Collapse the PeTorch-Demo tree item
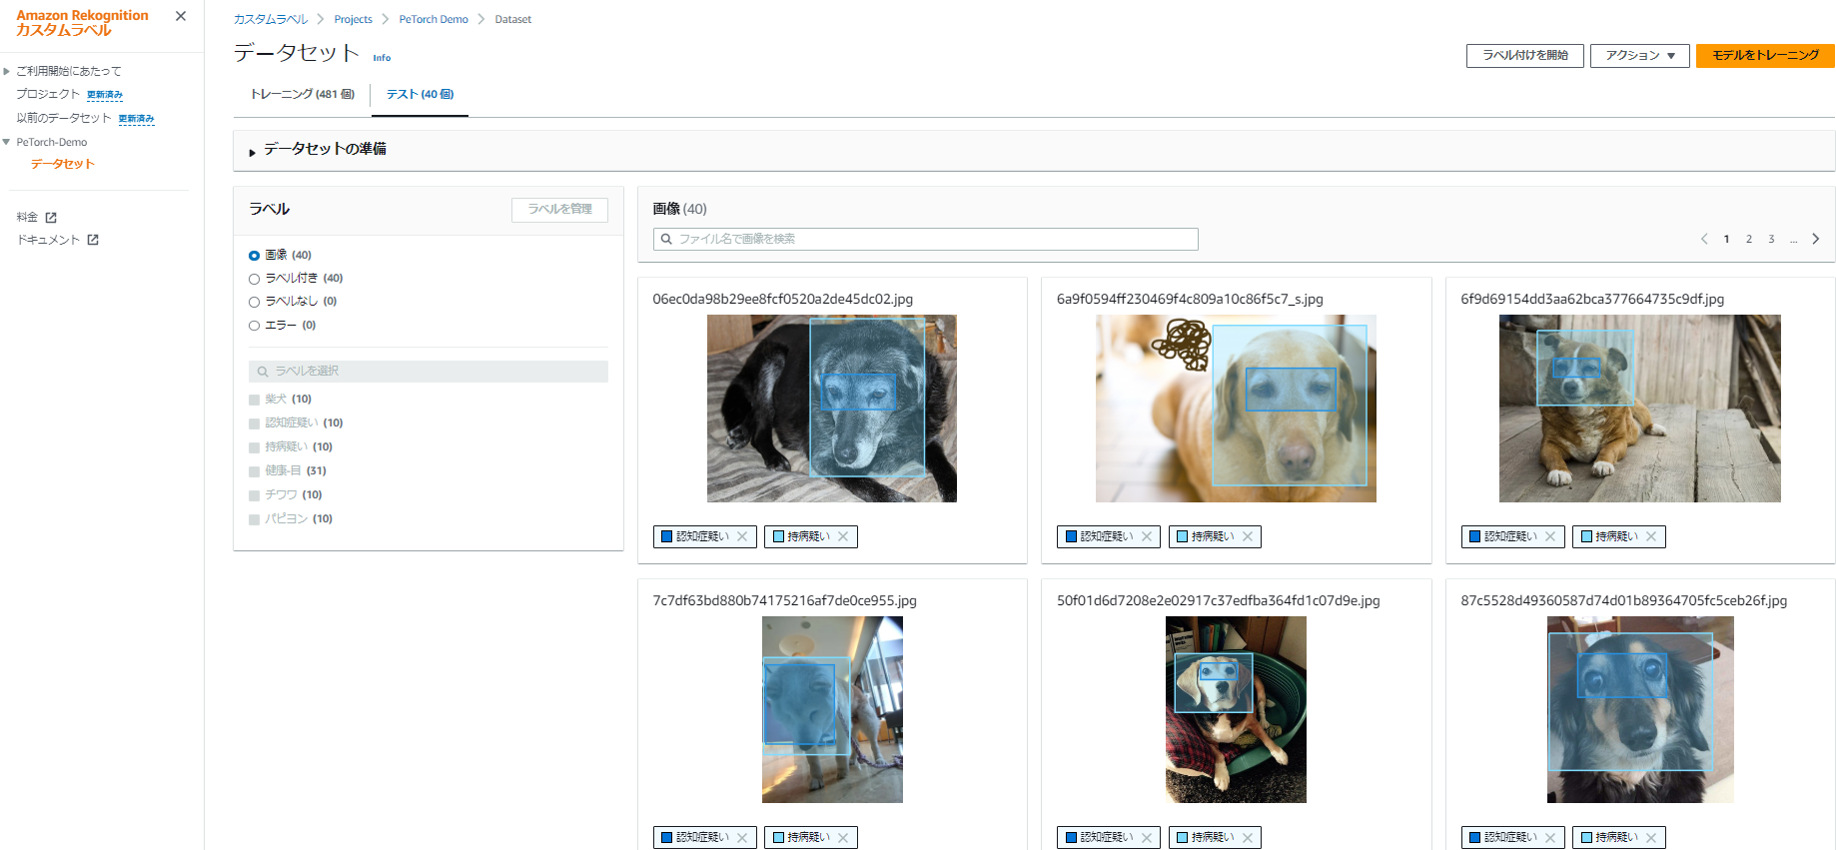The image size is (1836, 850). (7, 142)
